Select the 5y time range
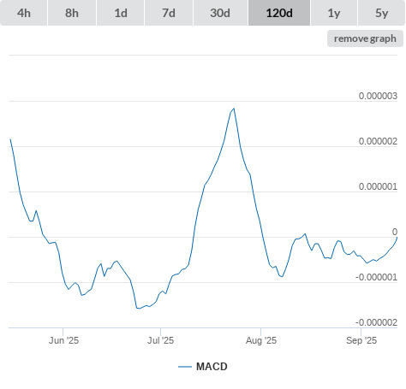This screenshot has width=406, height=389. pyautogui.click(x=382, y=13)
